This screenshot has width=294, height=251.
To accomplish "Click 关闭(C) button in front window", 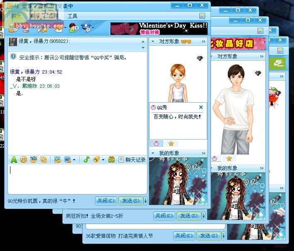I will [x=106, y=201].
